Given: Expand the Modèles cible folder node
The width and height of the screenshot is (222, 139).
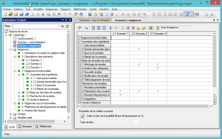Looking at the screenshot, I should point(10,118).
